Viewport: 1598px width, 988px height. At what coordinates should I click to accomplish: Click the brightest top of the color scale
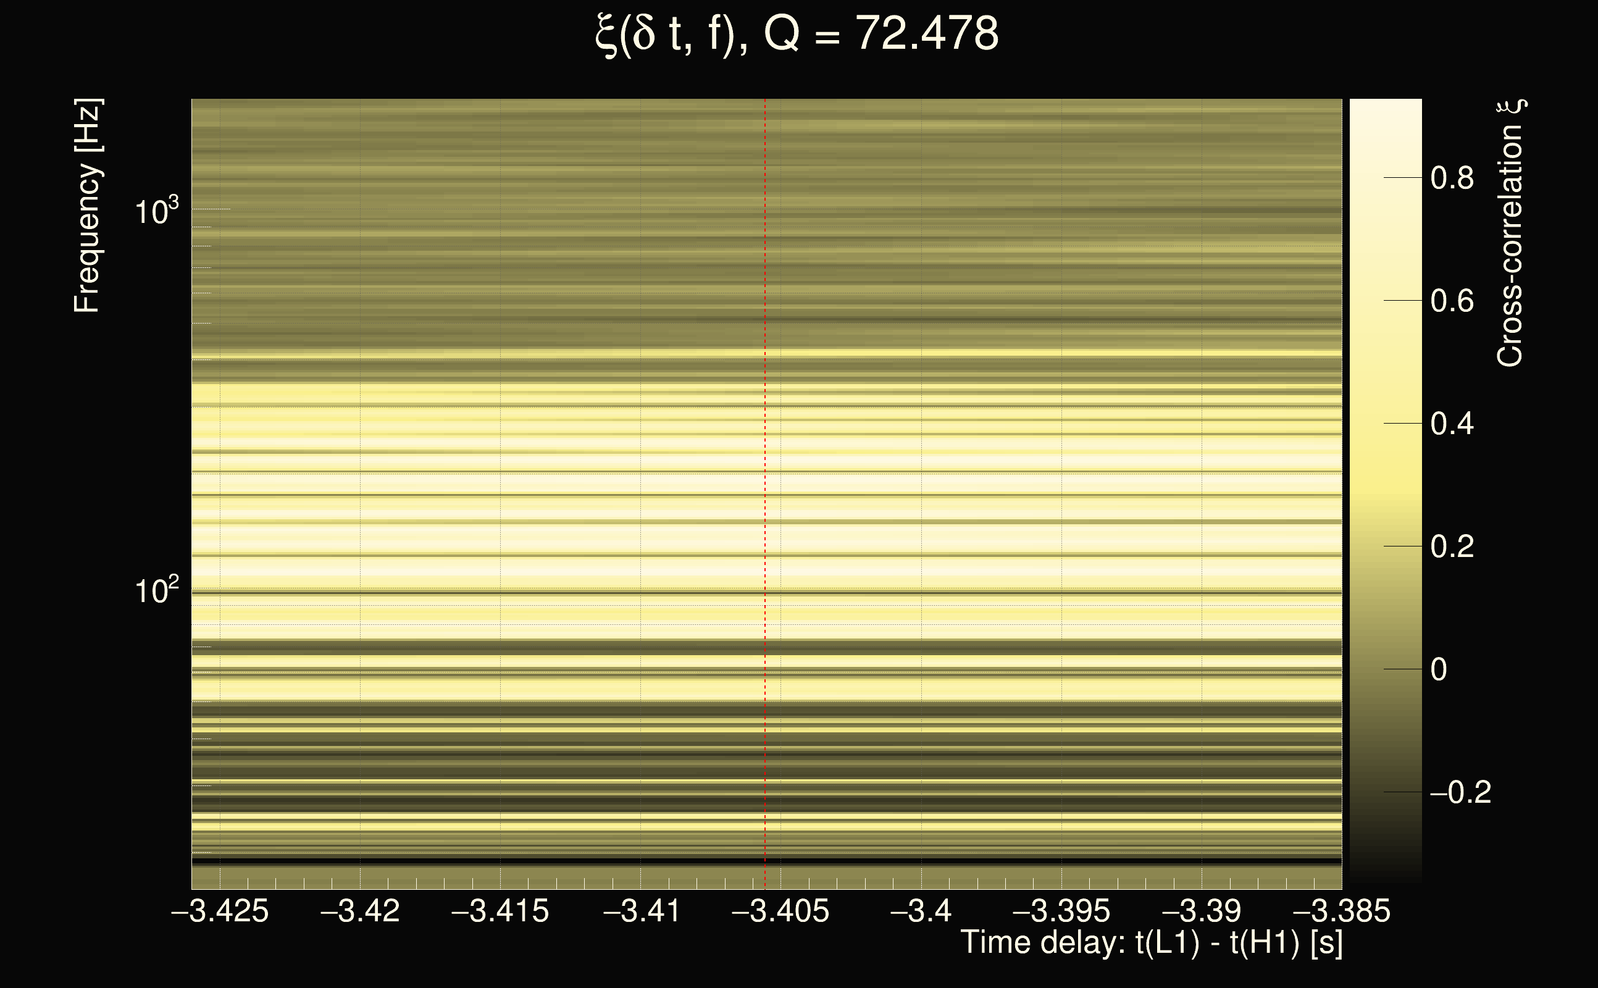(1385, 108)
